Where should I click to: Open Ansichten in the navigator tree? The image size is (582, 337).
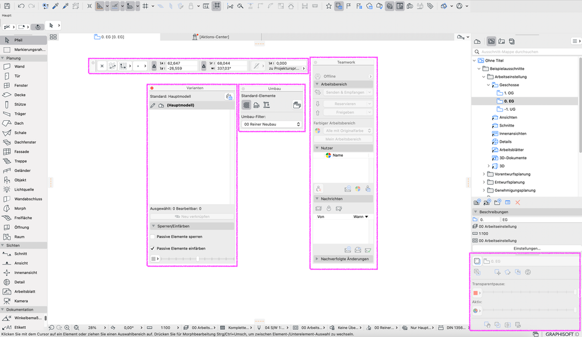(x=508, y=117)
